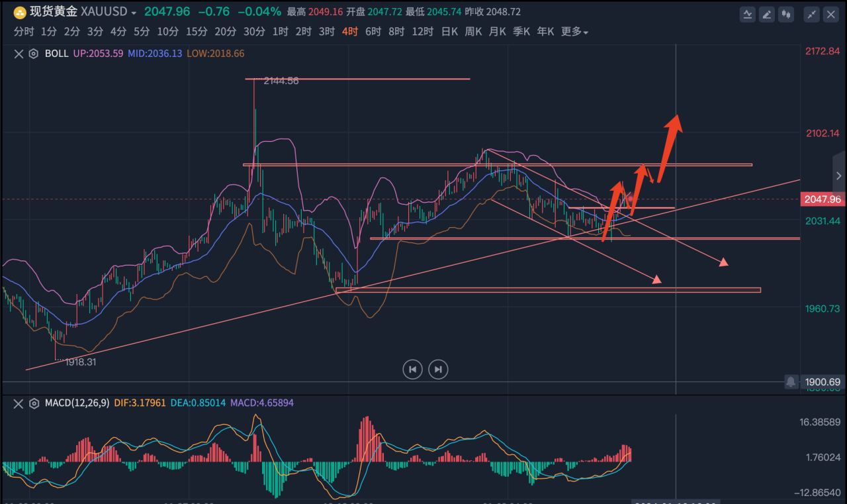Select the 6时 timeframe

(373, 31)
